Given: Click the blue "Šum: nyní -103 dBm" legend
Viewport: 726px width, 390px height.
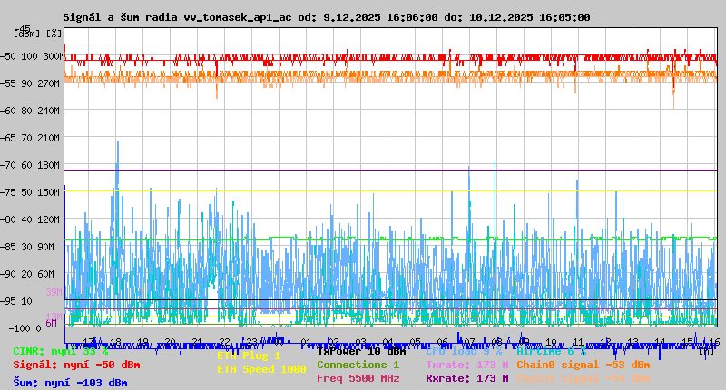Looking at the screenshot, I should pos(70,383).
